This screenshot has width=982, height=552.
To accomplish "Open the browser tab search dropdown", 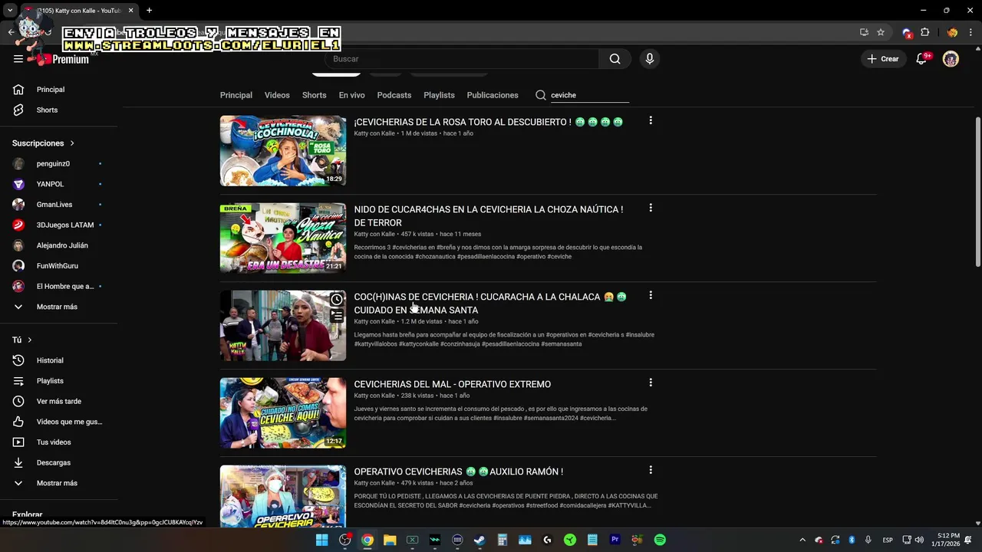I will [10, 10].
